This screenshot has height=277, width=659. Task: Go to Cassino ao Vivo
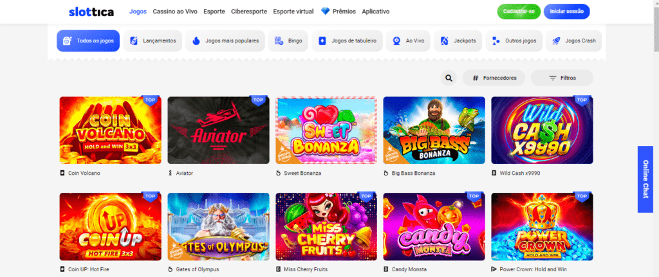click(175, 12)
